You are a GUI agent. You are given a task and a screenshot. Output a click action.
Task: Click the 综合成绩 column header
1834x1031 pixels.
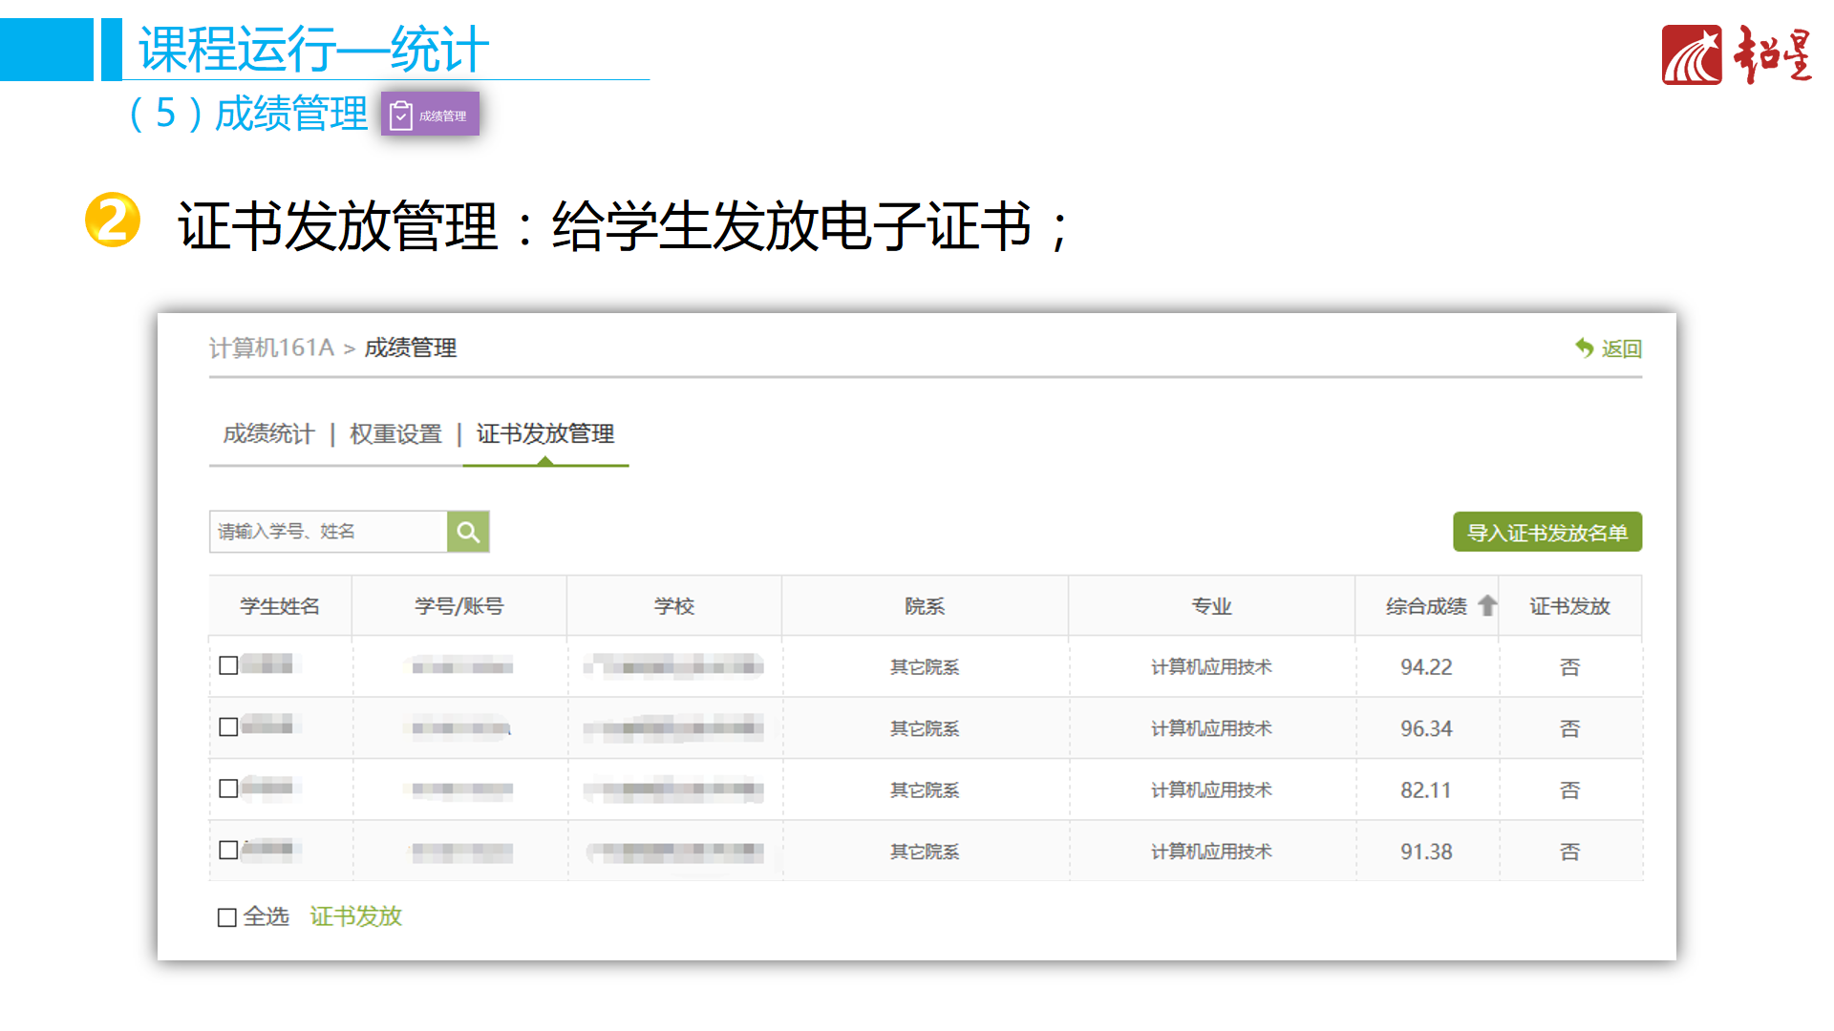1425,606
